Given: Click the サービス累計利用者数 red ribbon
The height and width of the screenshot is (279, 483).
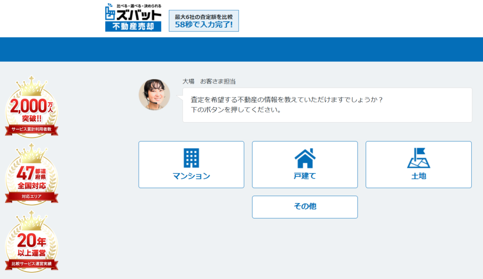Looking at the screenshot, I should pyautogui.click(x=32, y=129).
